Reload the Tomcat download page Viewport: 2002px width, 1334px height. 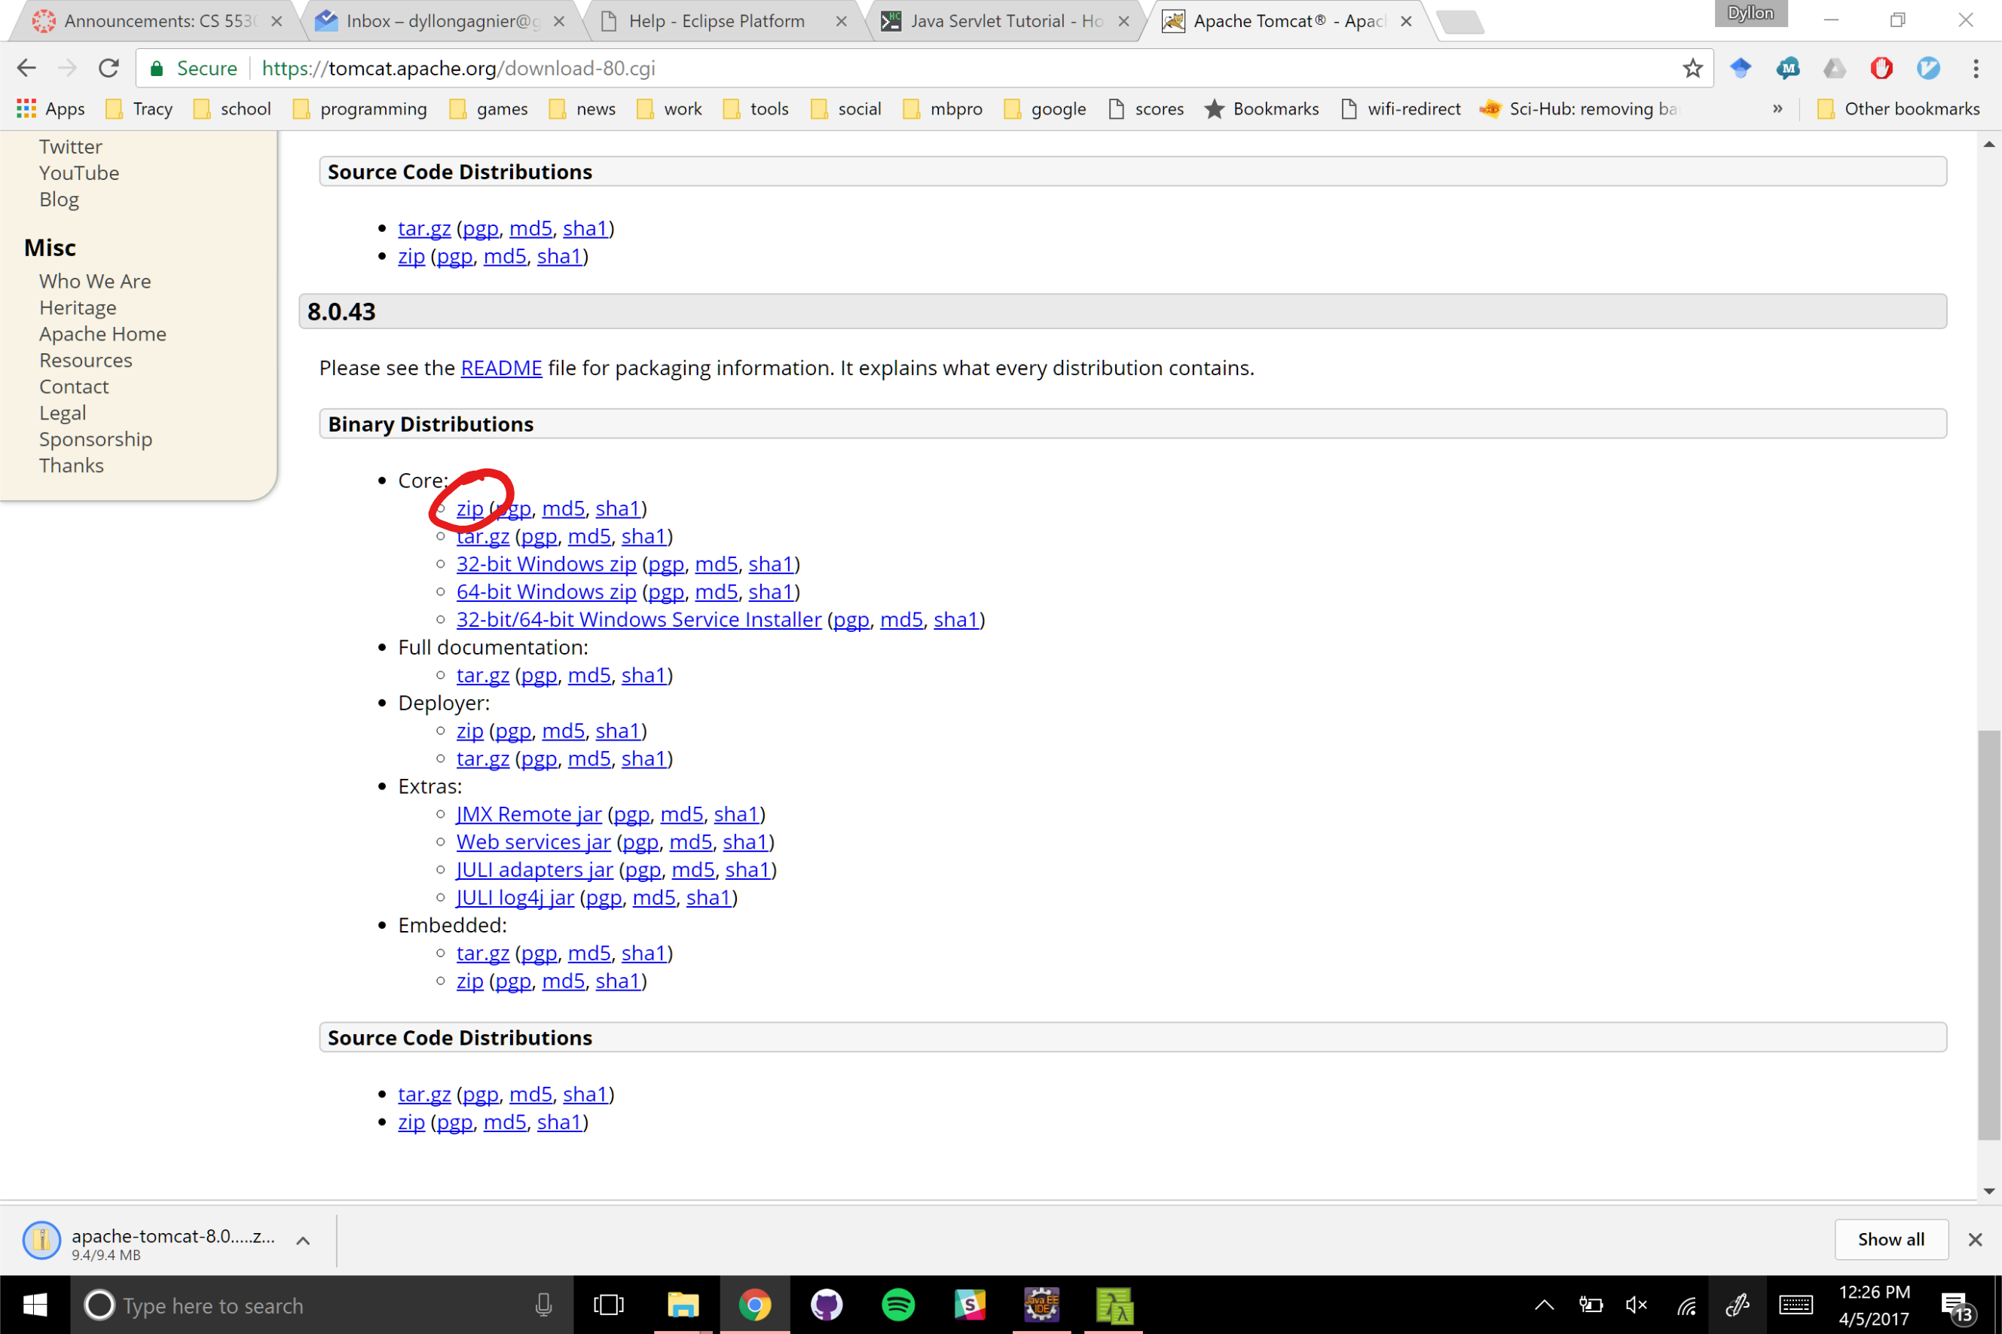pos(108,68)
